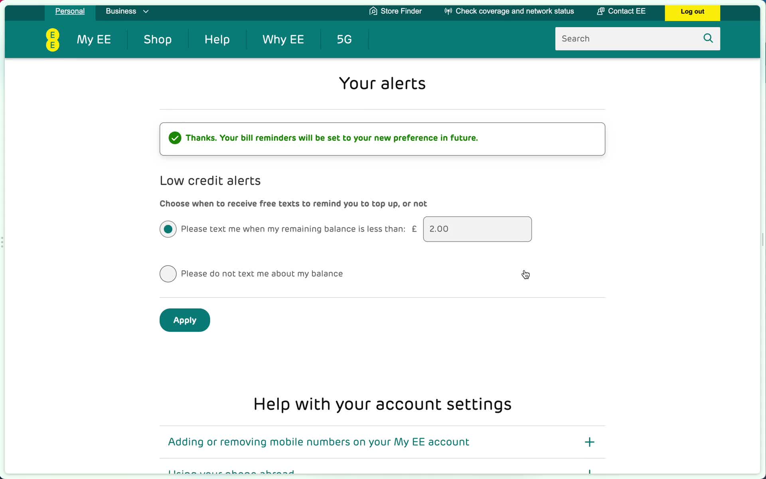Click Log out button
This screenshot has width=766, height=479.
coord(693,11)
